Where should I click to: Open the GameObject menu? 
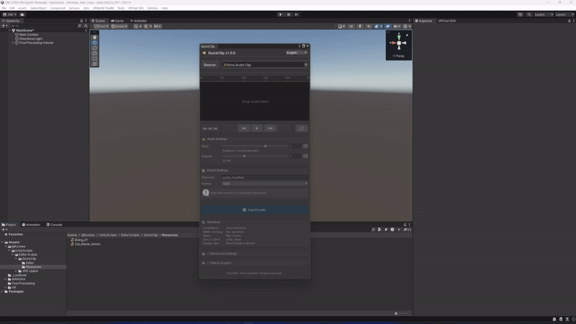tap(38, 8)
